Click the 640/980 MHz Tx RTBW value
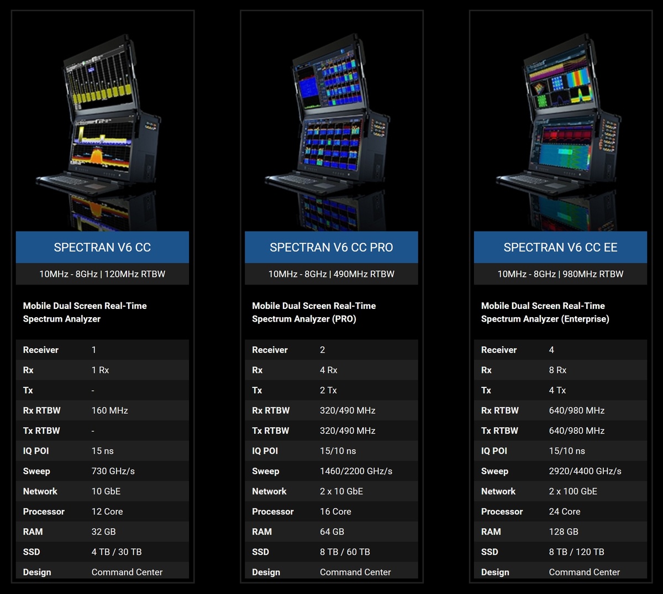 point(577,430)
